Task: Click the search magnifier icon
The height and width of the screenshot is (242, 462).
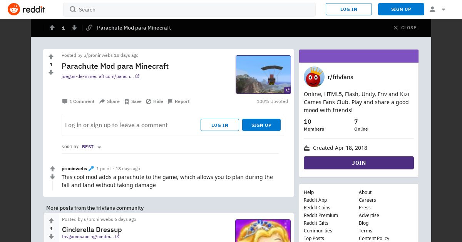Action: tap(73, 9)
